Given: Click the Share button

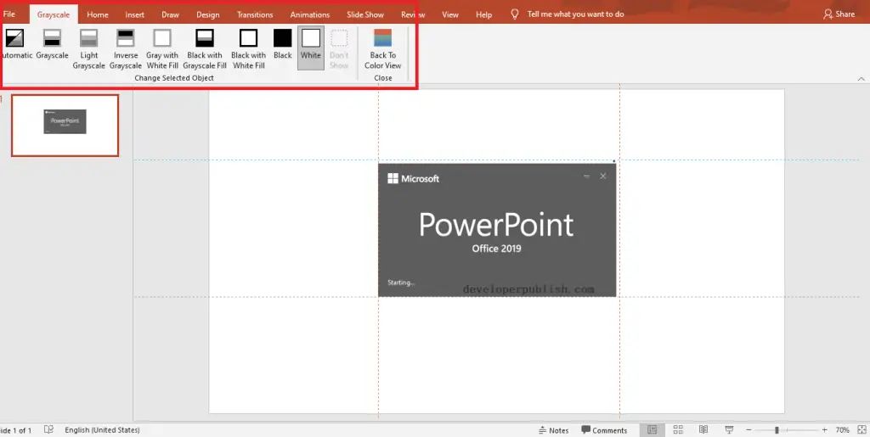Looking at the screenshot, I should click(x=839, y=14).
